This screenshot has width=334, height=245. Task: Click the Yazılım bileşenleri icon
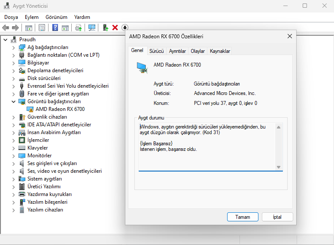[x=22, y=202]
